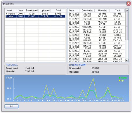Select the 31-10-2005 row

click(x=96, y=14)
